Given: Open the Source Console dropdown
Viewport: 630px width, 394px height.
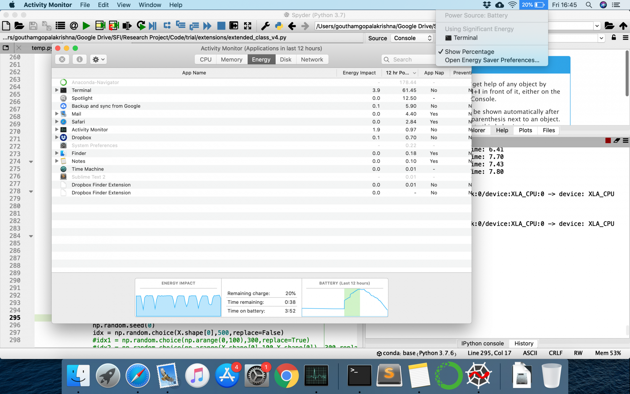Looking at the screenshot, I should (412, 38).
